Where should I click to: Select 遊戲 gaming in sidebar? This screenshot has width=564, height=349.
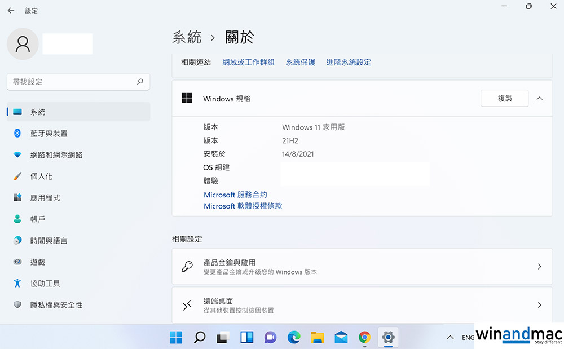[37, 262]
